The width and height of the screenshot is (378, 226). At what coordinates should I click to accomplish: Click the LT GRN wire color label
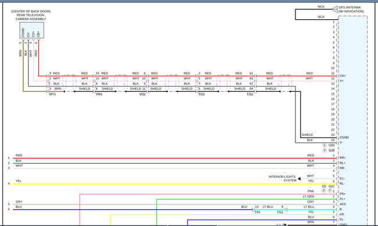tap(309, 196)
